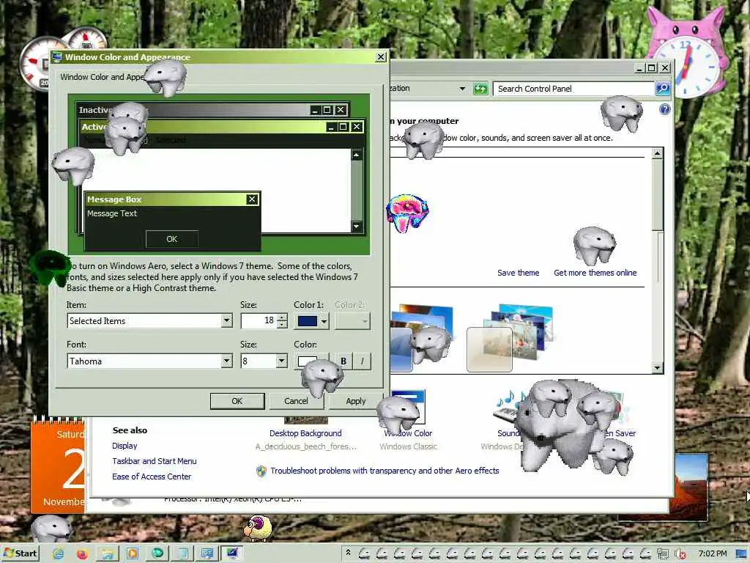Click the sheep desktop pet near taskbar
Image resolution: width=750 pixels, height=563 pixels.
(x=257, y=528)
